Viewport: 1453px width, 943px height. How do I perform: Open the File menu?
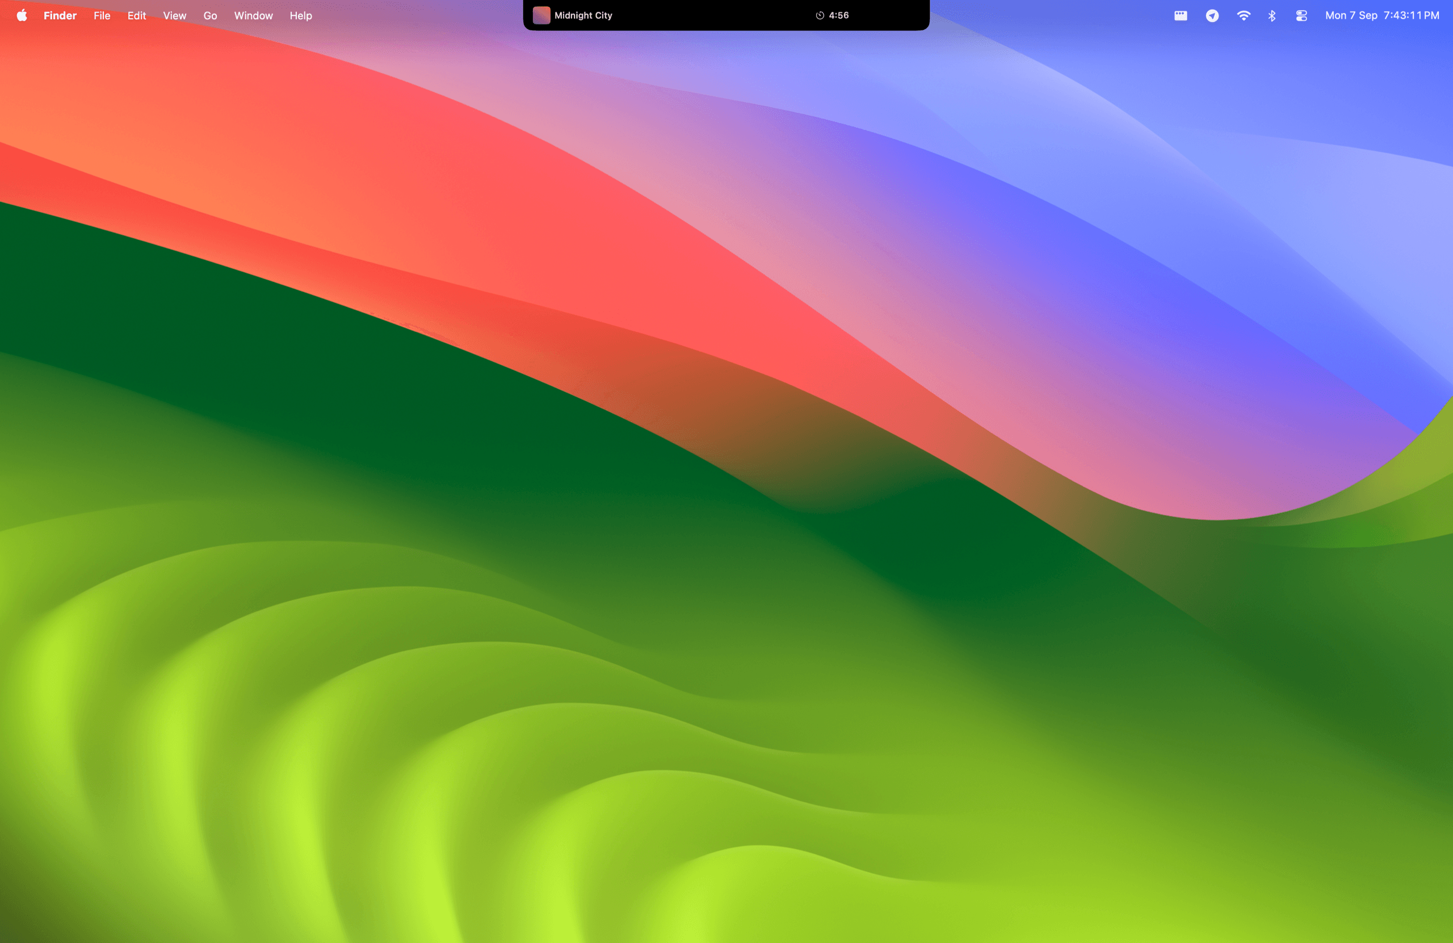[x=102, y=15]
